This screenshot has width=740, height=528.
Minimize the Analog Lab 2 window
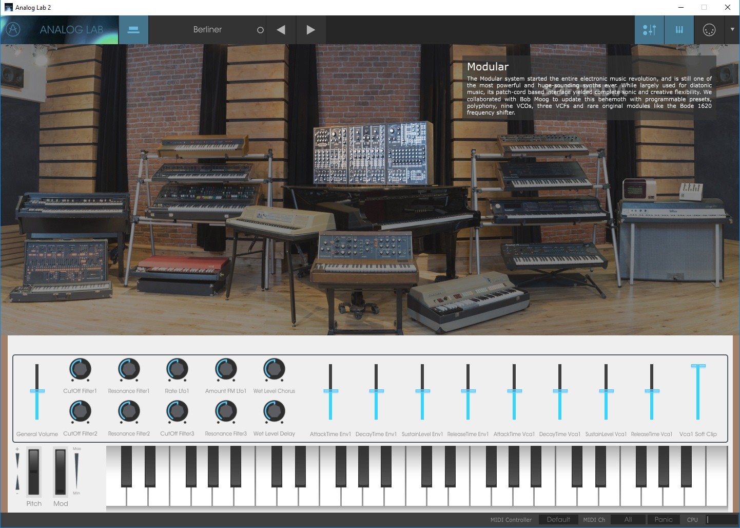[681, 7]
